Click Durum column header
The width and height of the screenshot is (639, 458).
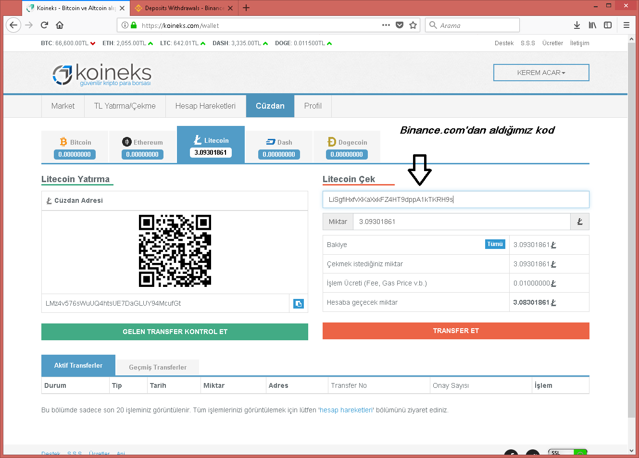click(55, 385)
